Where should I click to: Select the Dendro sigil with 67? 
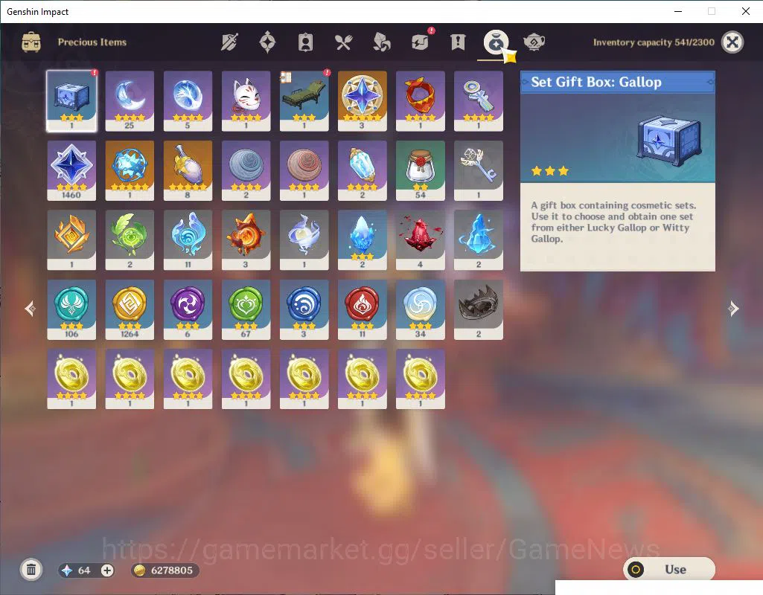246,309
